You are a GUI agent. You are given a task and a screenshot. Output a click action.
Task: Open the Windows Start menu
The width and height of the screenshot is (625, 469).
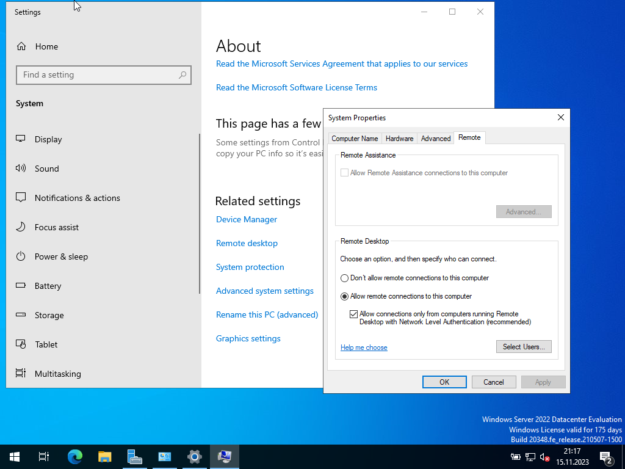15,457
